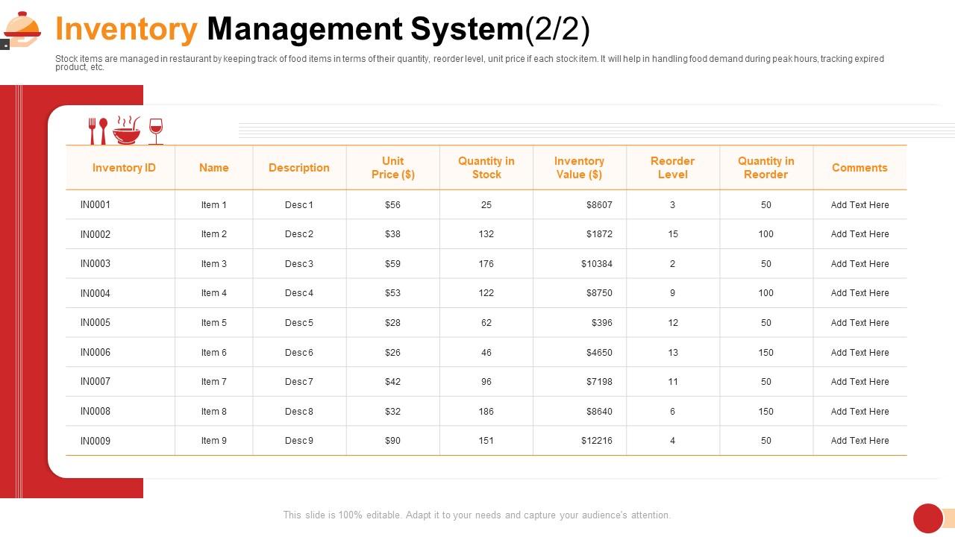
Task: Select the Desc 7 description cell
Action: coord(298,382)
